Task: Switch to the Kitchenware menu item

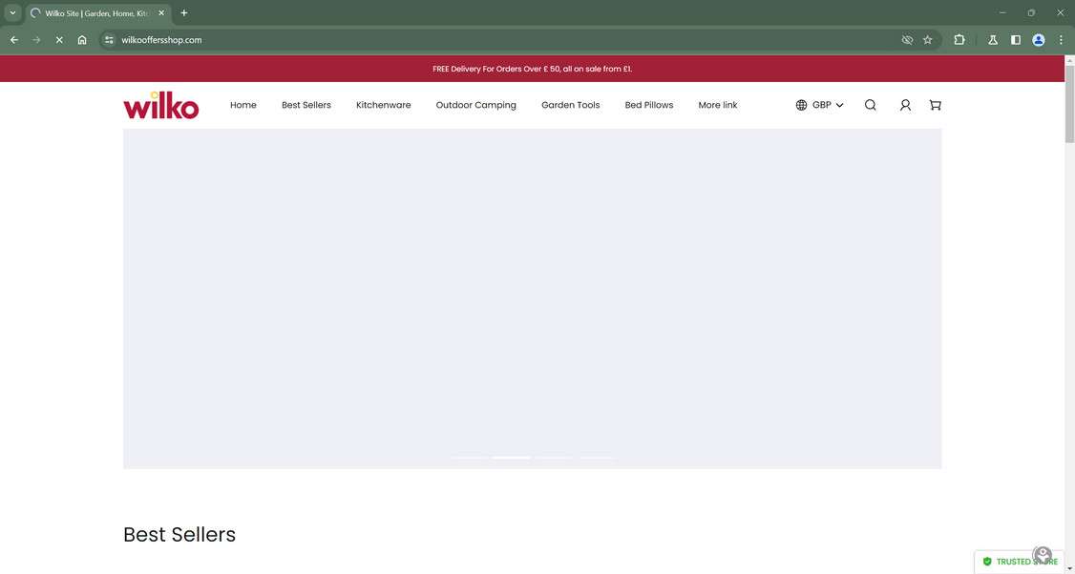Action: point(383,105)
